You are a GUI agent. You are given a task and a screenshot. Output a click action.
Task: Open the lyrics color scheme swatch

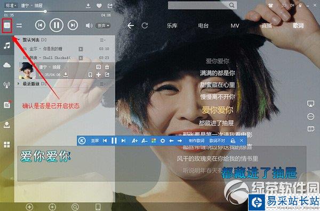click(x=154, y=141)
